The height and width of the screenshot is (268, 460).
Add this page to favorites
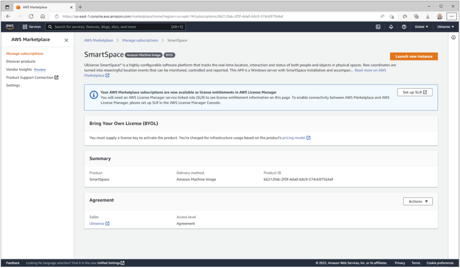[x=392, y=17]
